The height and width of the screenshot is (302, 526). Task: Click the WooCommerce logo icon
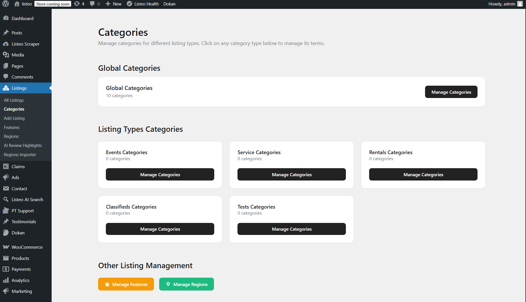(x=6, y=247)
